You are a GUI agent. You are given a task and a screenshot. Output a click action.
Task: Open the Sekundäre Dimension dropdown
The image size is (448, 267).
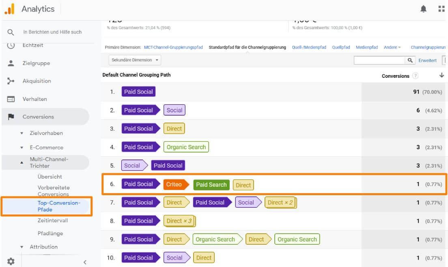point(135,60)
